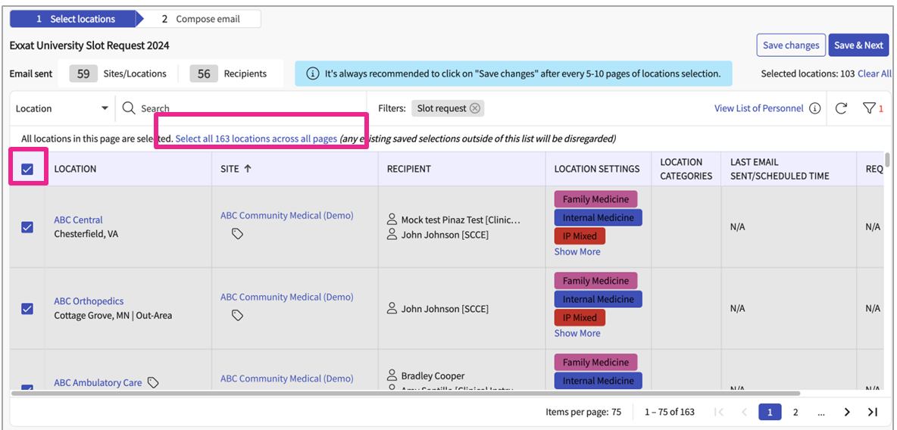Expand Show More for ABC Central settings
897x430 pixels.
pyautogui.click(x=577, y=252)
